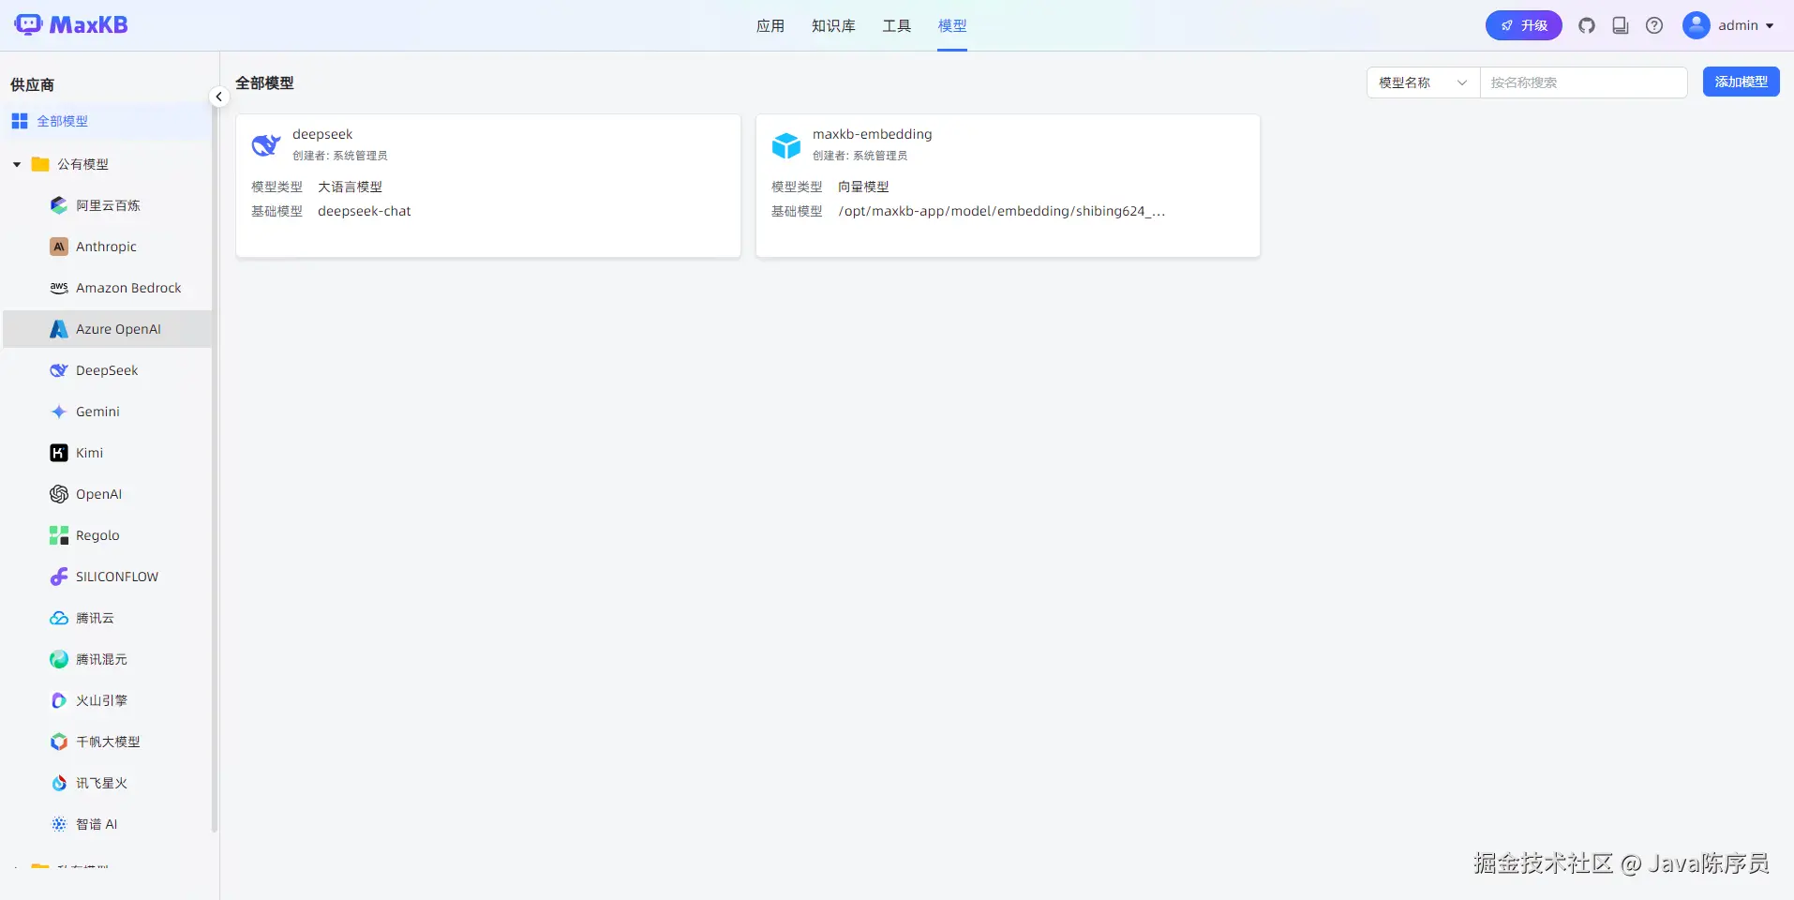Collapse the provider sidebar with the chevron
Image resolution: width=1794 pixels, height=900 pixels.
[218, 97]
